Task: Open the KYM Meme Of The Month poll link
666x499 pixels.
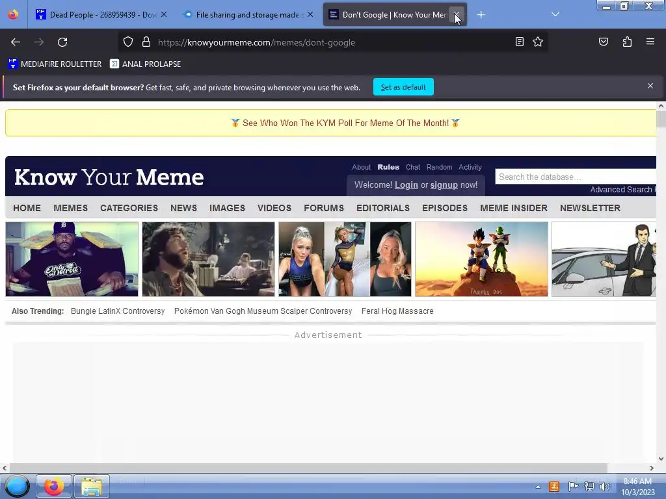Action: point(345,123)
